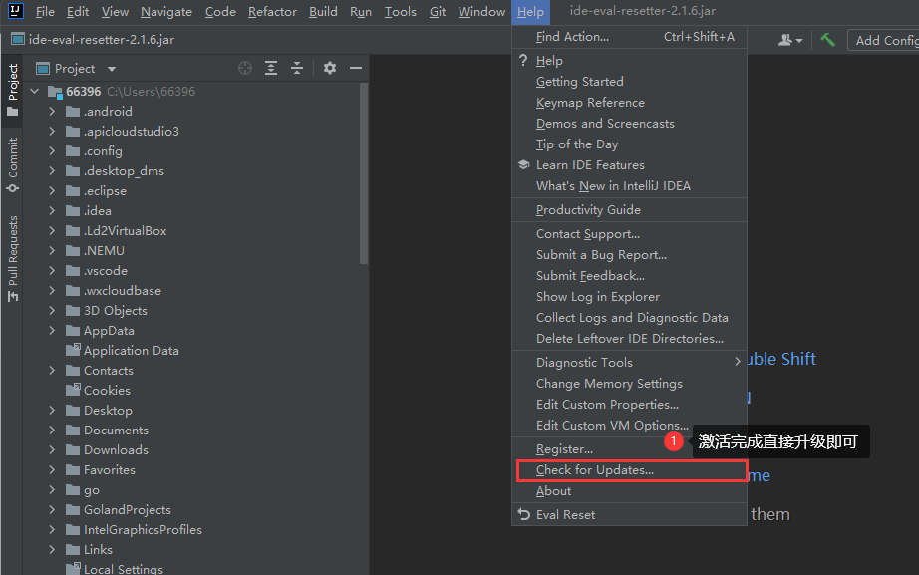
Task: Choose Find Action... entry
Action: click(x=630, y=37)
